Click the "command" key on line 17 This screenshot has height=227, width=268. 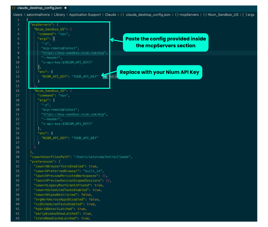point(46,95)
